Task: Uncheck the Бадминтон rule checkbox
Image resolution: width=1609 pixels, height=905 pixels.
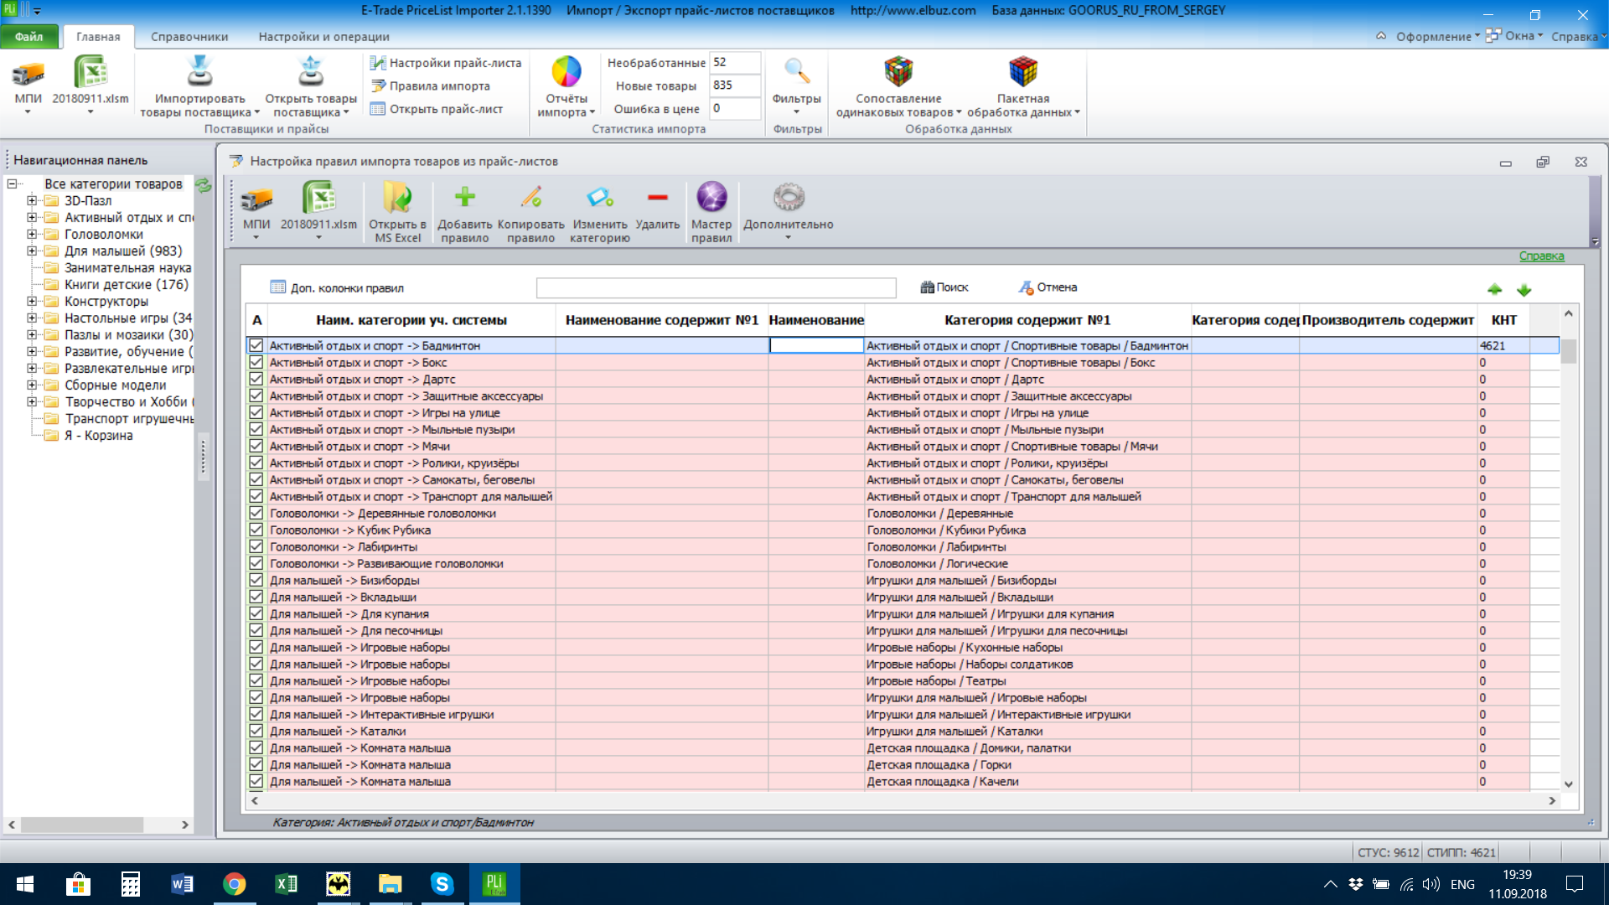Action: [x=256, y=345]
